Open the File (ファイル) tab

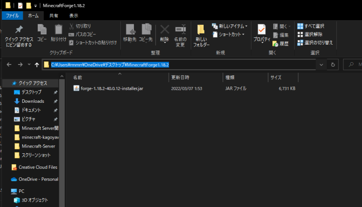pos(12,16)
